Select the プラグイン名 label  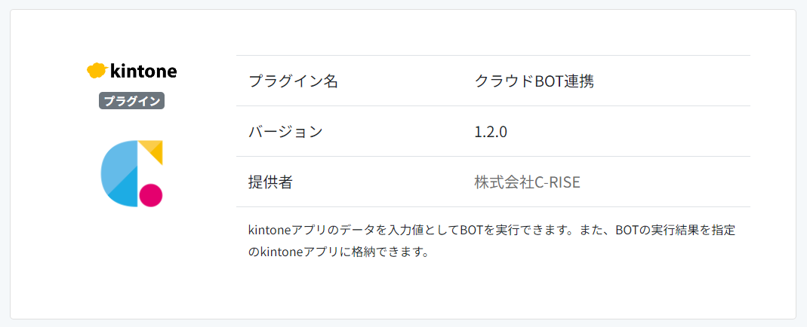pos(293,81)
